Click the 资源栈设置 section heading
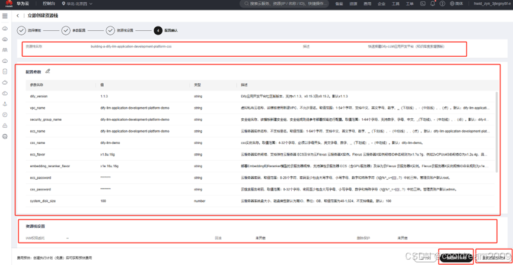513x265 pixels. click(36, 226)
